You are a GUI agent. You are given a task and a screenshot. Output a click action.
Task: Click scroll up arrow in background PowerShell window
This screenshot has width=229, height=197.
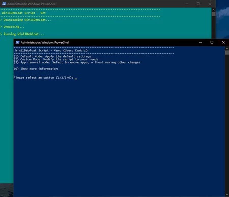[x=213, y=10]
